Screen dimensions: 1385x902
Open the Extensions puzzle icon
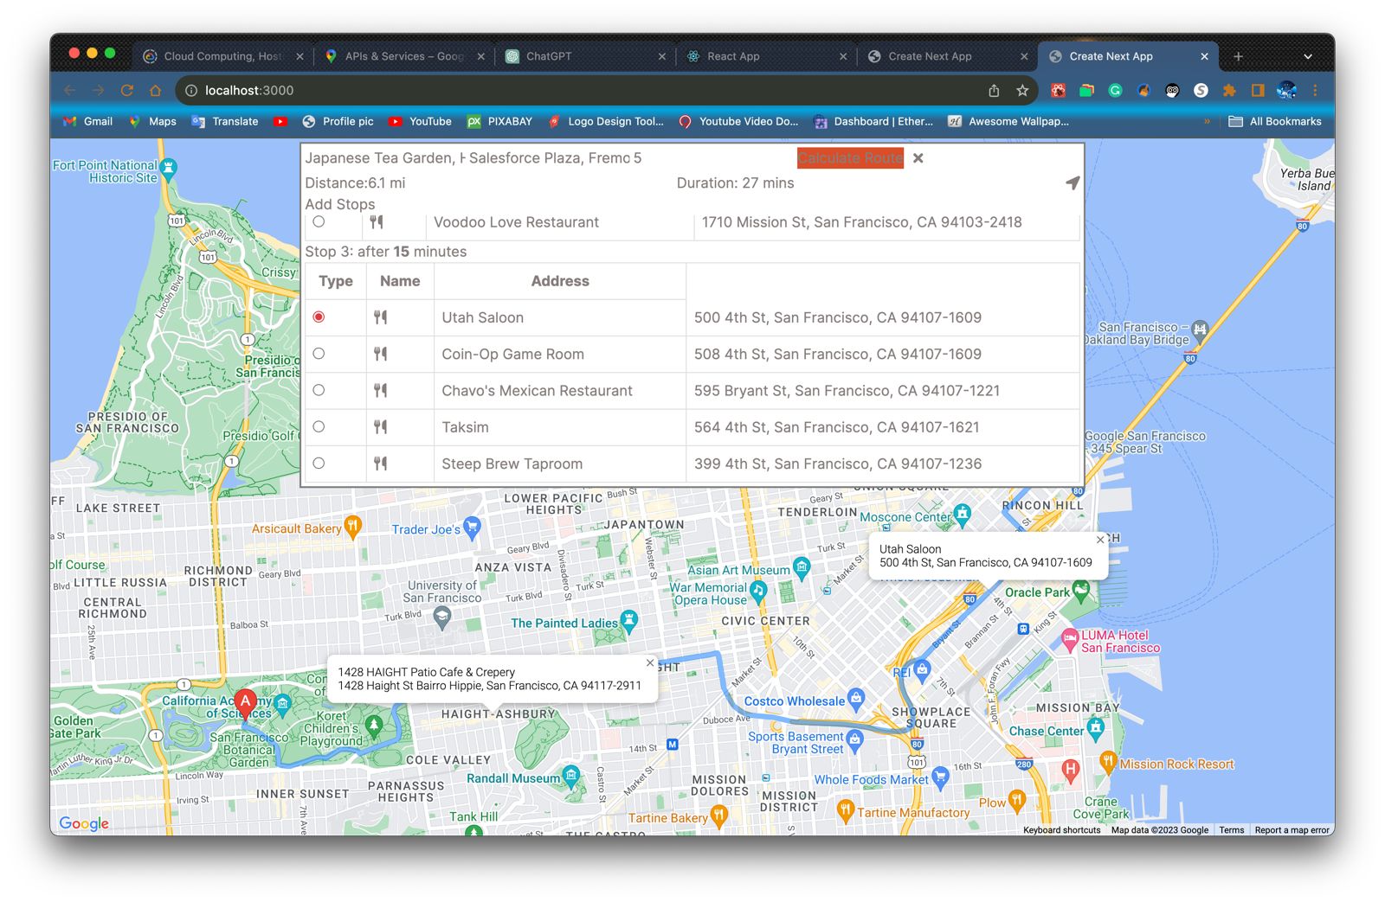pyautogui.click(x=1229, y=90)
